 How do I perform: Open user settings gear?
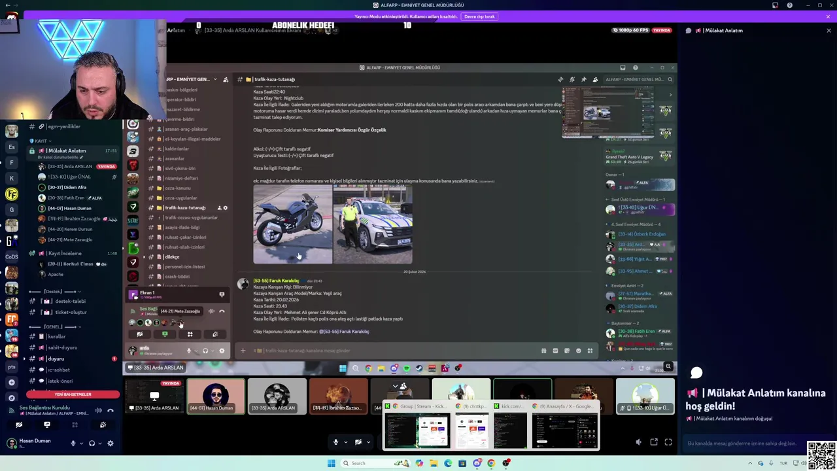pos(111,443)
